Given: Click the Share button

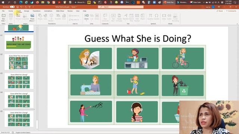Looking at the screenshot, I should pos(220,11).
